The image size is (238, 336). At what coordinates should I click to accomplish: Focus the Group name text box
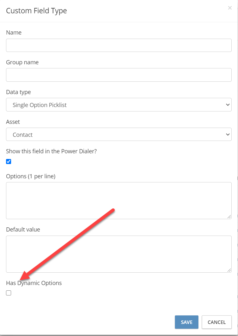[x=119, y=75]
